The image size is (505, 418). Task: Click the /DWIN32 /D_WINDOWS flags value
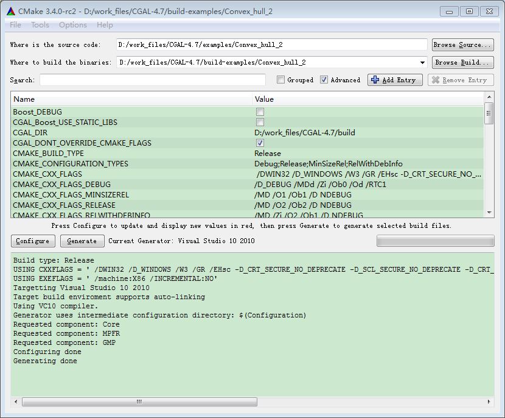369,174
